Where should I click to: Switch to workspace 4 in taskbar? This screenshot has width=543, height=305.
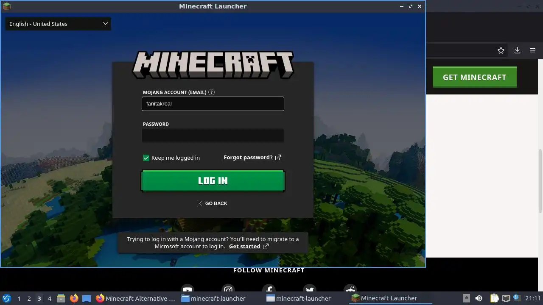point(49,298)
